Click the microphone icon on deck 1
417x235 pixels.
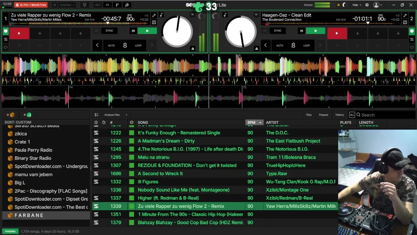point(154,15)
